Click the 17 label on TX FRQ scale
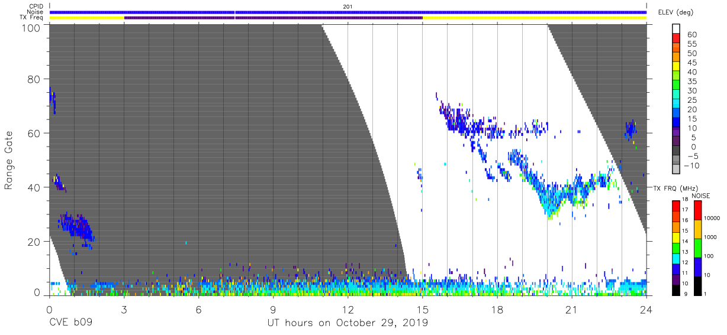The image size is (727, 335). click(686, 210)
